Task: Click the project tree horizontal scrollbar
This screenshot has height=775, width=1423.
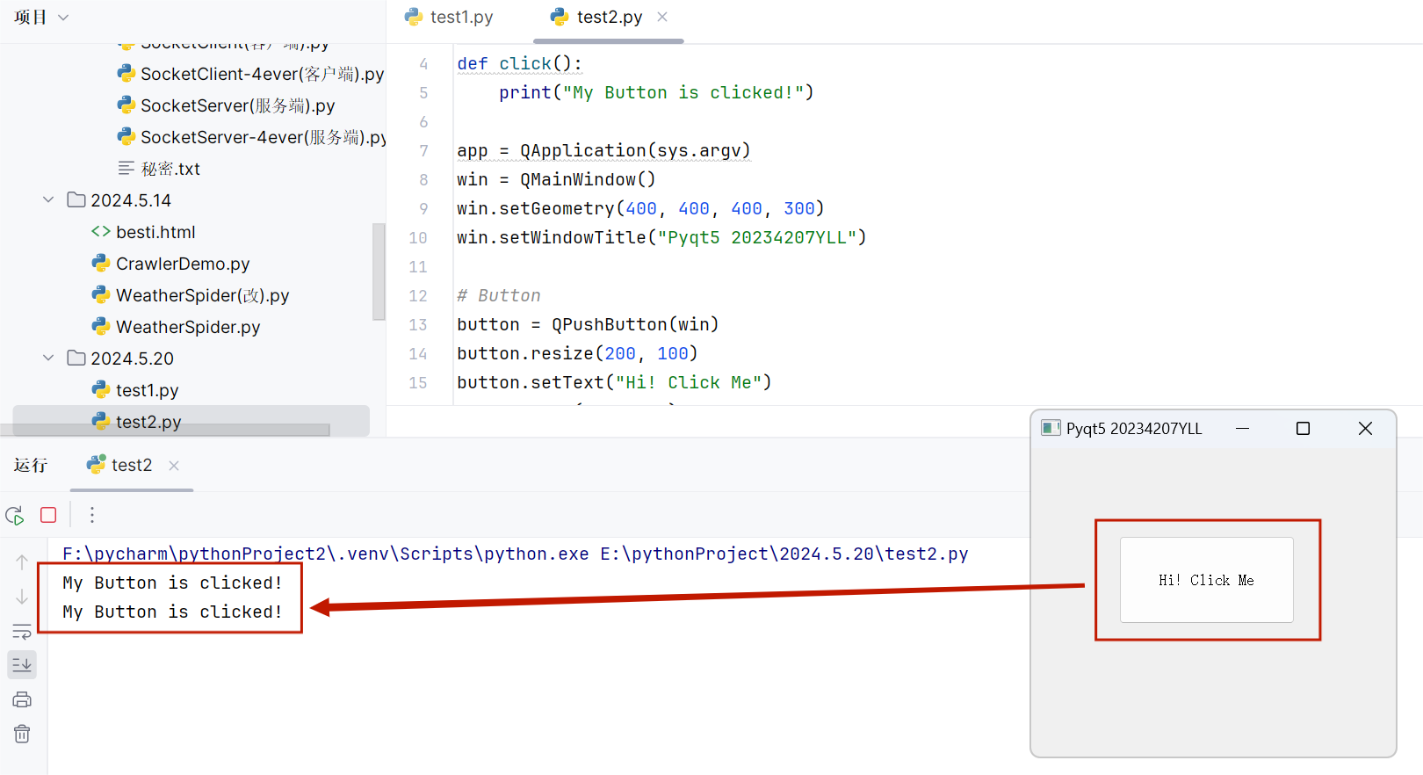Action: [165, 430]
